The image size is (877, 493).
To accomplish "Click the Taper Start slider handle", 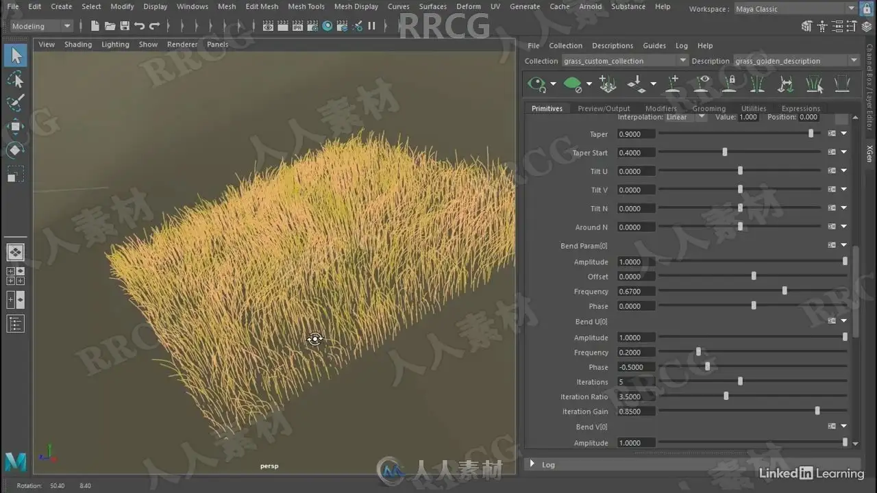I will (725, 153).
